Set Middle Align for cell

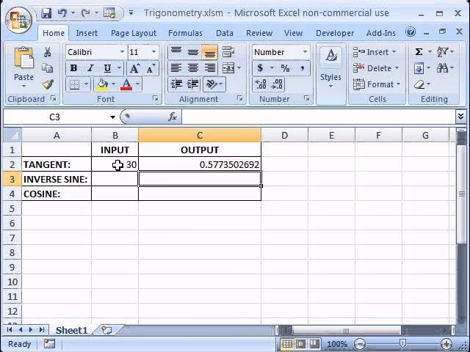click(x=192, y=52)
